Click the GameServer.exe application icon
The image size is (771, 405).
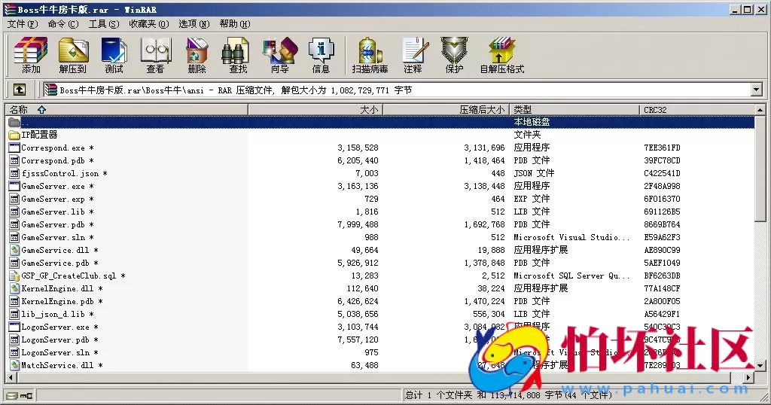pos(14,186)
